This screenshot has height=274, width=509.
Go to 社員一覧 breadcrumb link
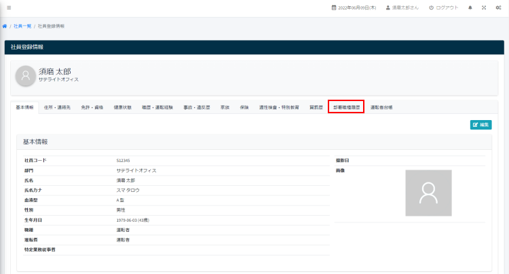point(22,26)
